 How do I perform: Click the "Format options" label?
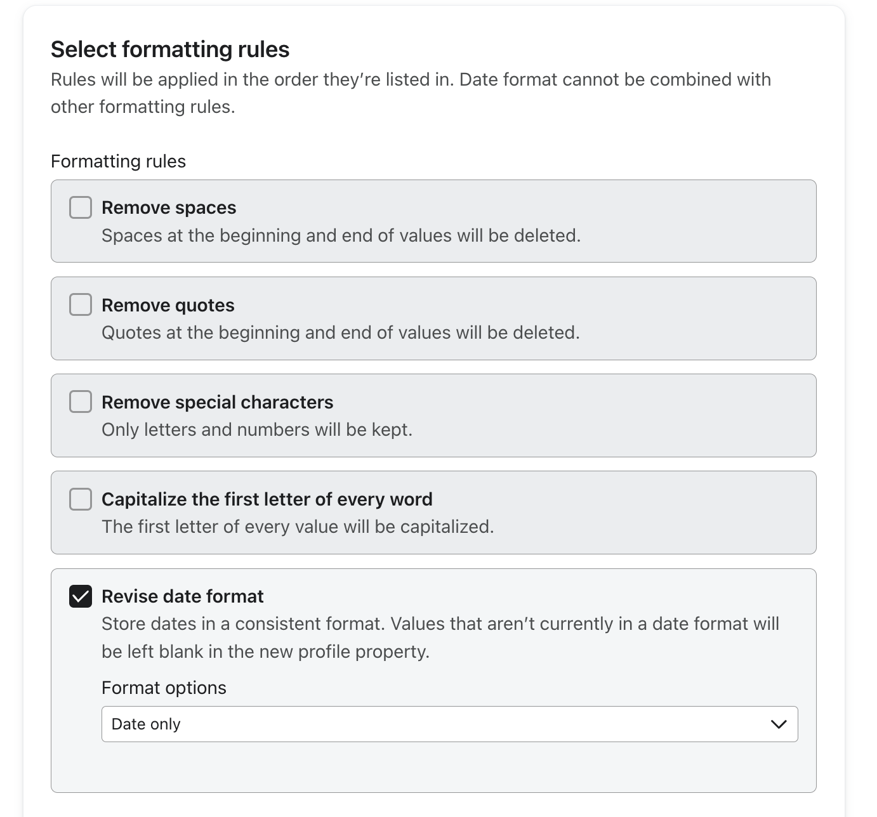(164, 688)
